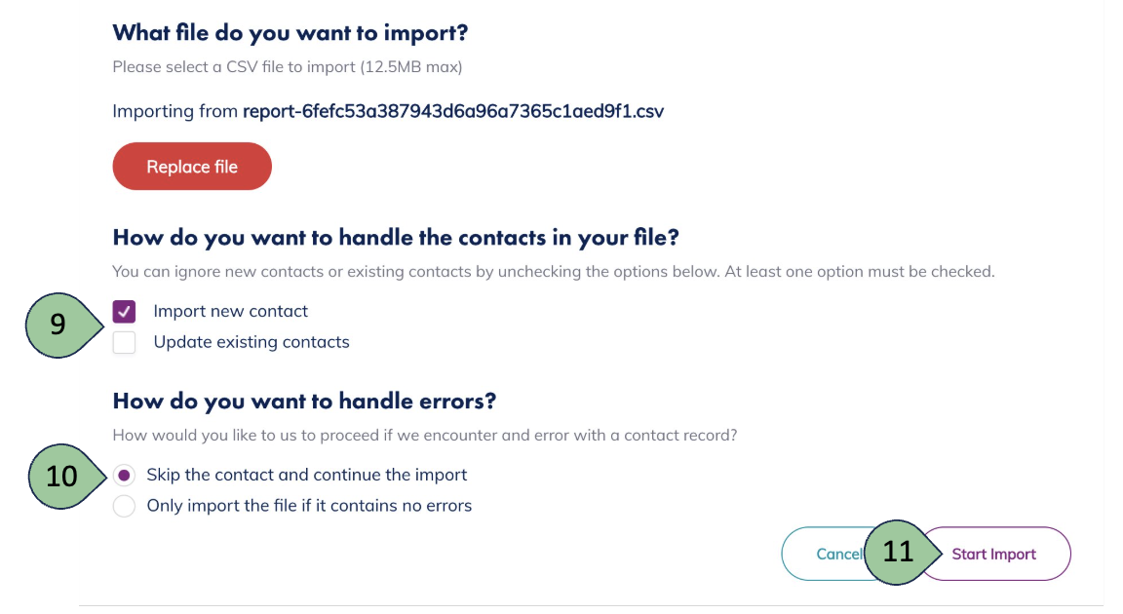Click the "Import new contact" label text
The image size is (1123, 614).
(x=230, y=312)
